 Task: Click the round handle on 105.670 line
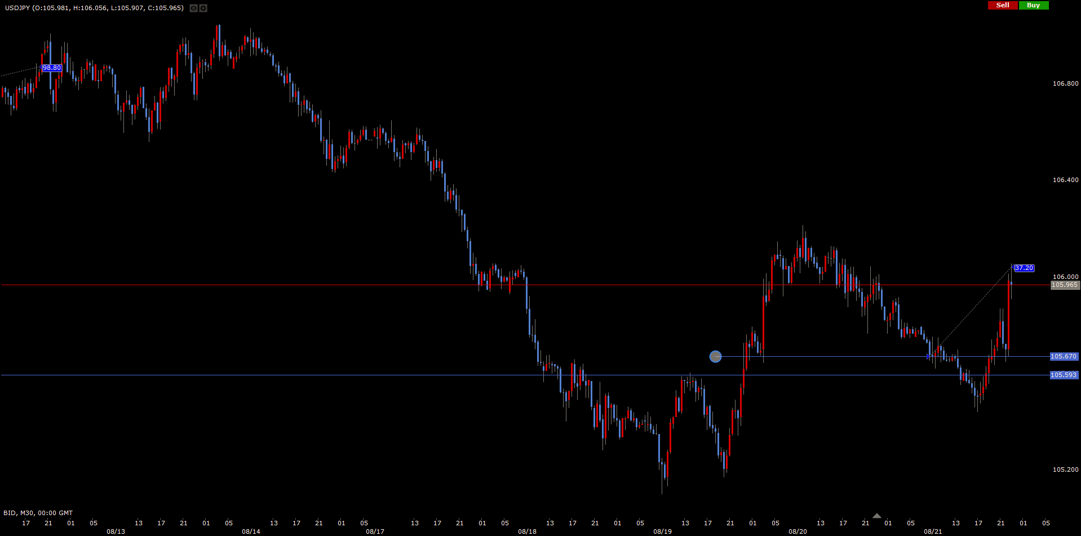715,356
